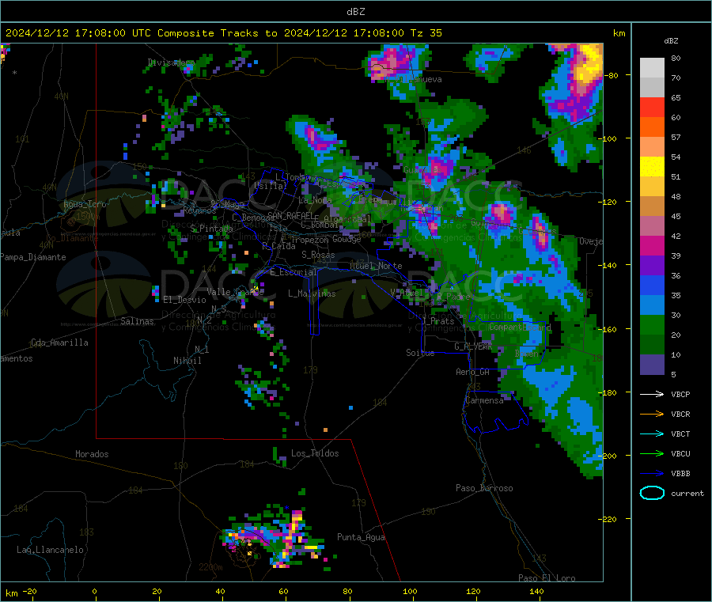Screen dimensions: 712x602
Task: Click the 'El_Desvio' map label
Action: 185,300
